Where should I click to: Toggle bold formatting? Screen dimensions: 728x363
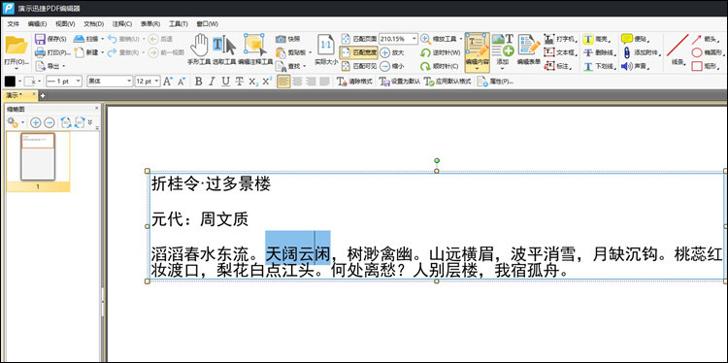[x=199, y=82]
